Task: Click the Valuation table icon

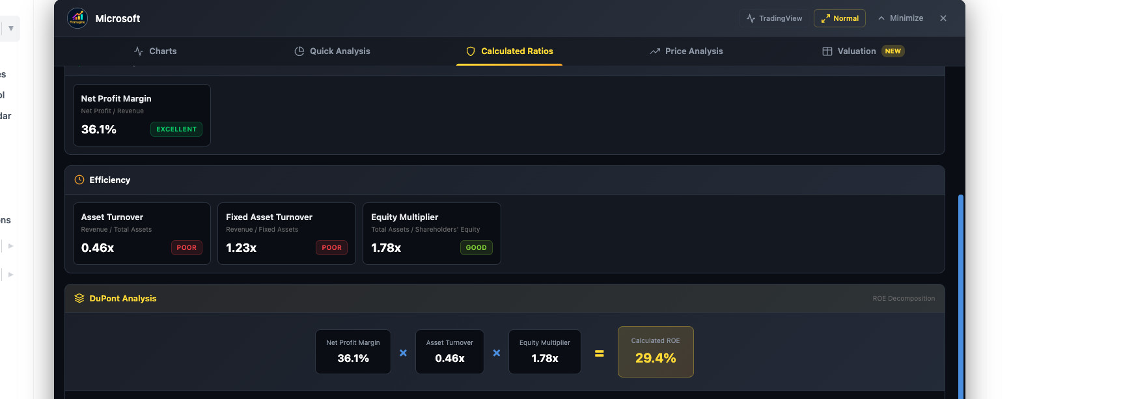Action: pyautogui.click(x=827, y=51)
